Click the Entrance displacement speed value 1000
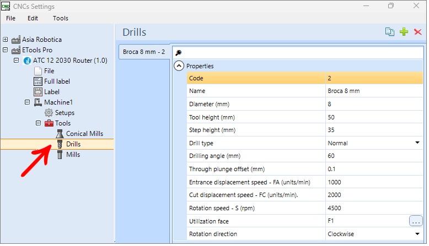Screen dimensions: 429x246 click(374, 182)
